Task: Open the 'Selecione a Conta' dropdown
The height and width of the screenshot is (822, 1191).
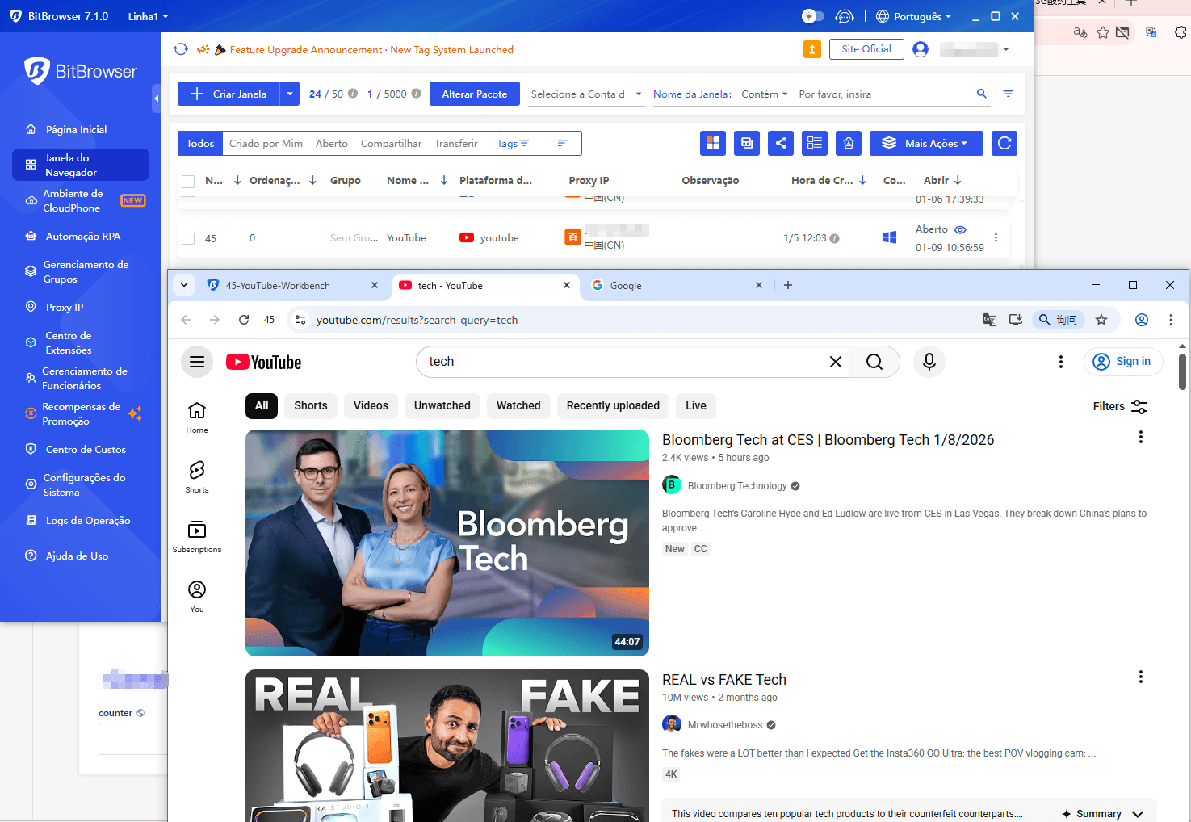Action: [x=585, y=94]
